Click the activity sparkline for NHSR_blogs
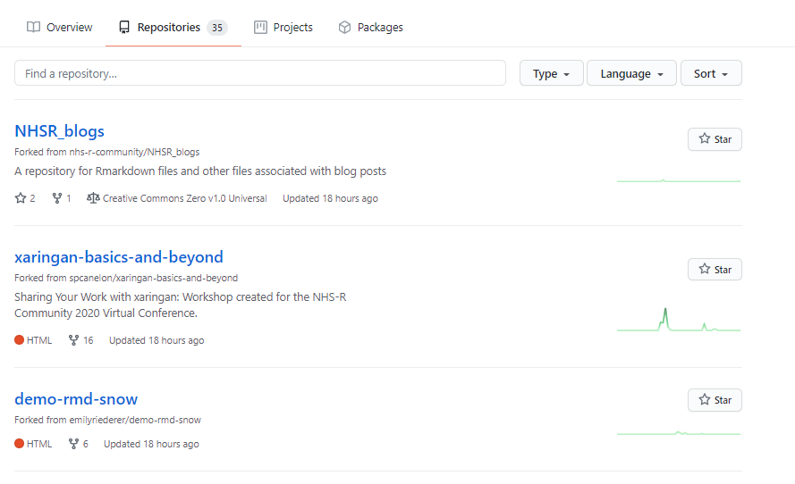The width and height of the screenshot is (795, 484). [679, 180]
